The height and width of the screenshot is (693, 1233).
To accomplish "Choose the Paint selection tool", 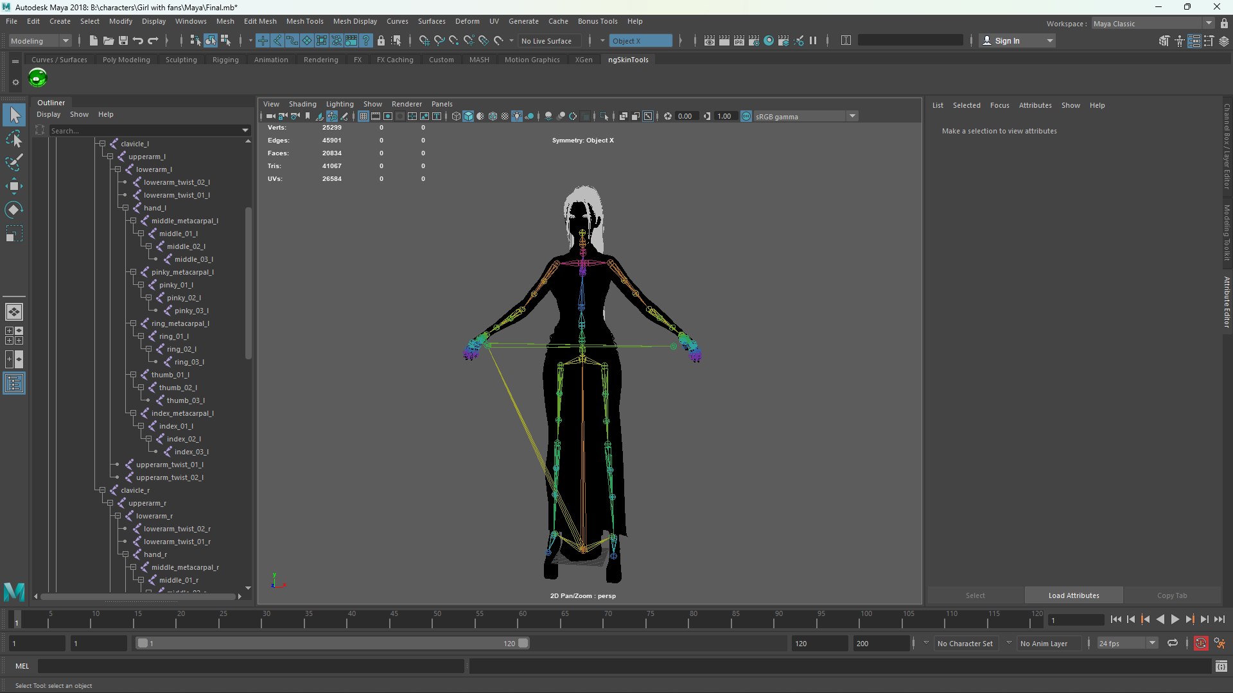I will pos(14,162).
